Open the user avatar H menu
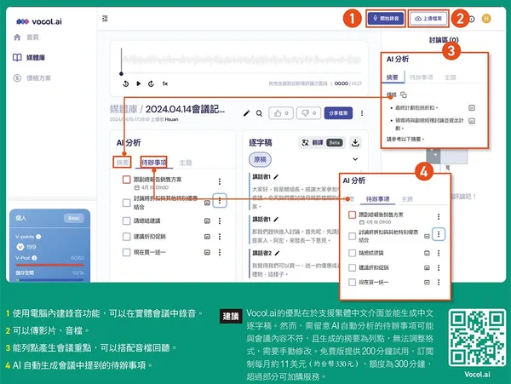The image size is (511, 384). click(486, 19)
